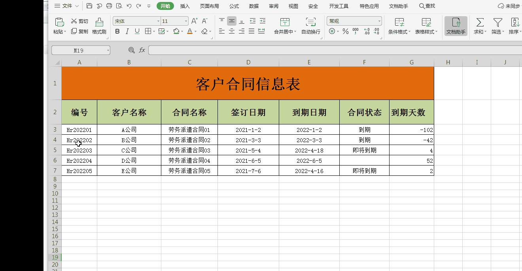Switch to the Page Layout (页面布局) tab
Screen dimensions: 522x271
209,6
